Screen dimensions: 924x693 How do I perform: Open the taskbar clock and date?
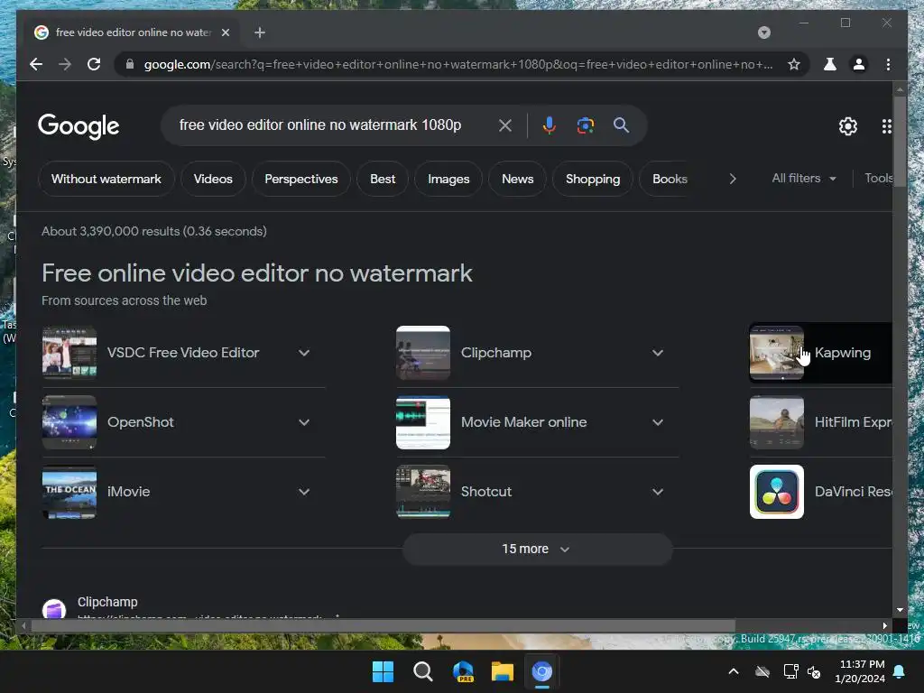(860, 671)
